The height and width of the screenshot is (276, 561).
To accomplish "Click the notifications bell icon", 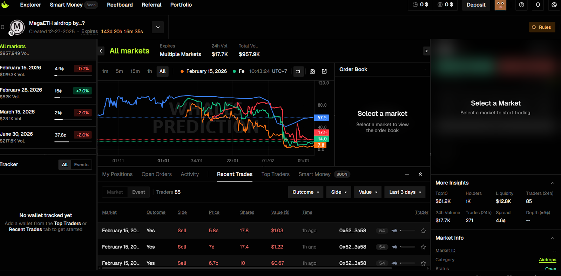I will coord(538,5).
